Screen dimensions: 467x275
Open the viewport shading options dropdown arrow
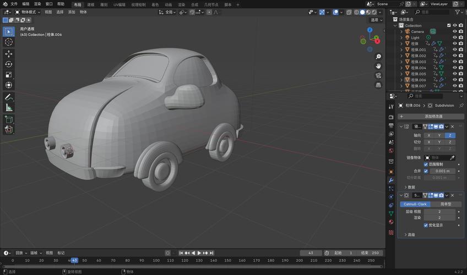click(380, 12)
